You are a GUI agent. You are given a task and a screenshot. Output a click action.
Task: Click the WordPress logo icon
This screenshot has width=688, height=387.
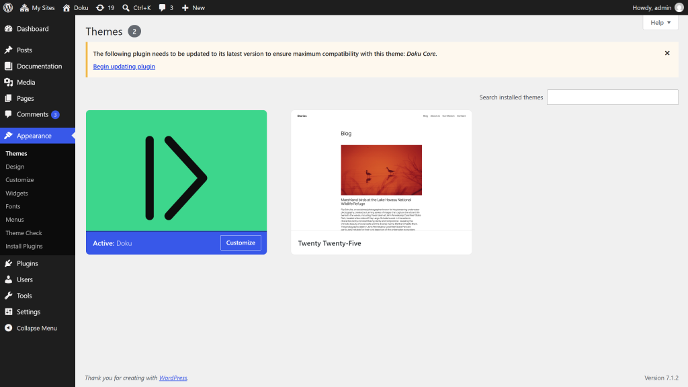(x=8, y=7)
